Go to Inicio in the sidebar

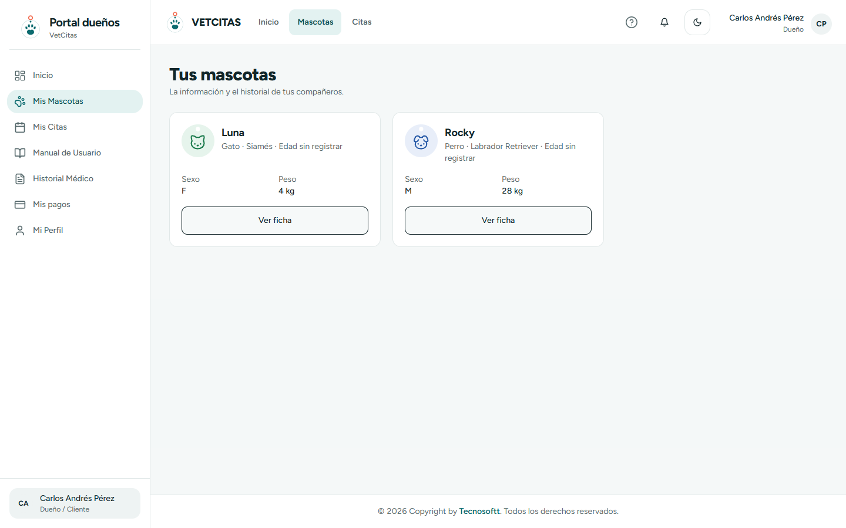[75, 76]
